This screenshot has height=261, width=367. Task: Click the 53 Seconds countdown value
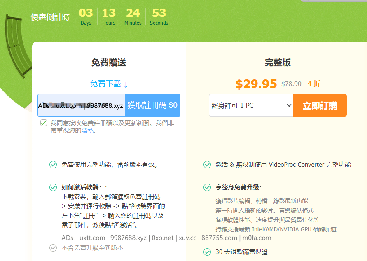point(159,16)
